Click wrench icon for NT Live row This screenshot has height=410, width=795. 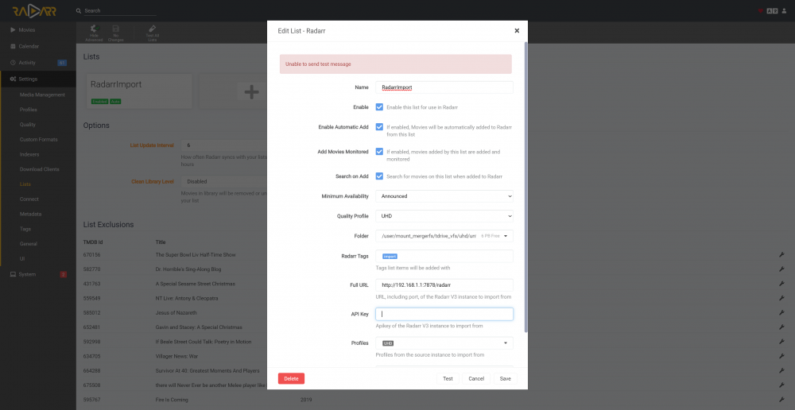[781, 298]
